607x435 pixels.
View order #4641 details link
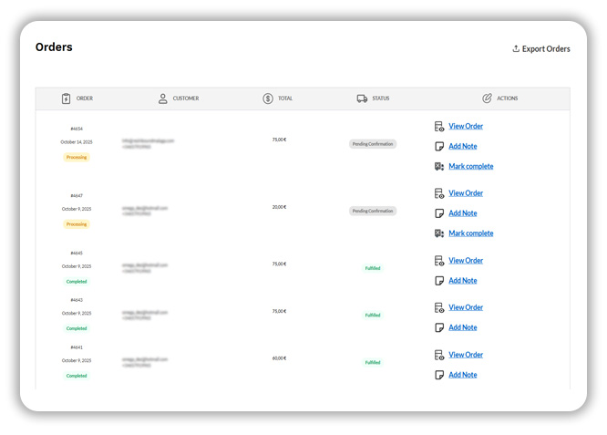coord(466,355)
